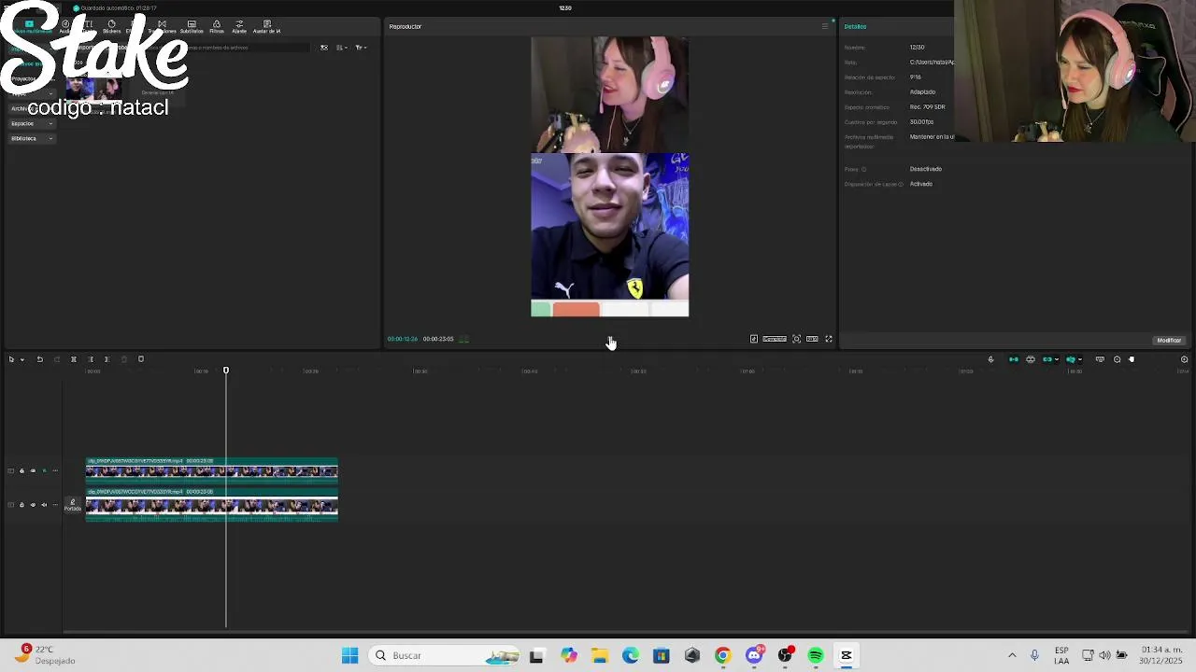
Task: Open Google Chrome from the taskbar
Action: point(722,655)
